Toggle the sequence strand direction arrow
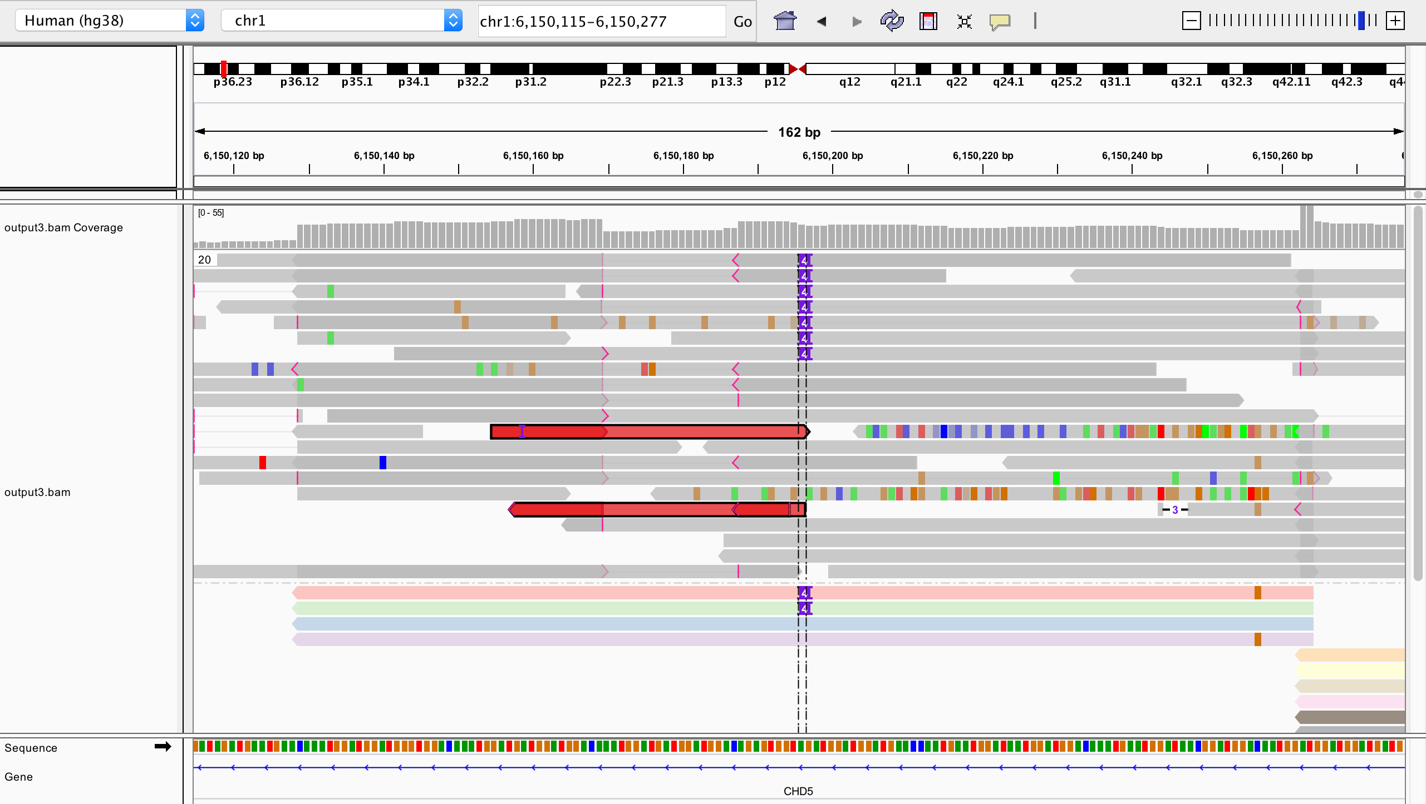The image size is (1426, 804). pos(163,747)
